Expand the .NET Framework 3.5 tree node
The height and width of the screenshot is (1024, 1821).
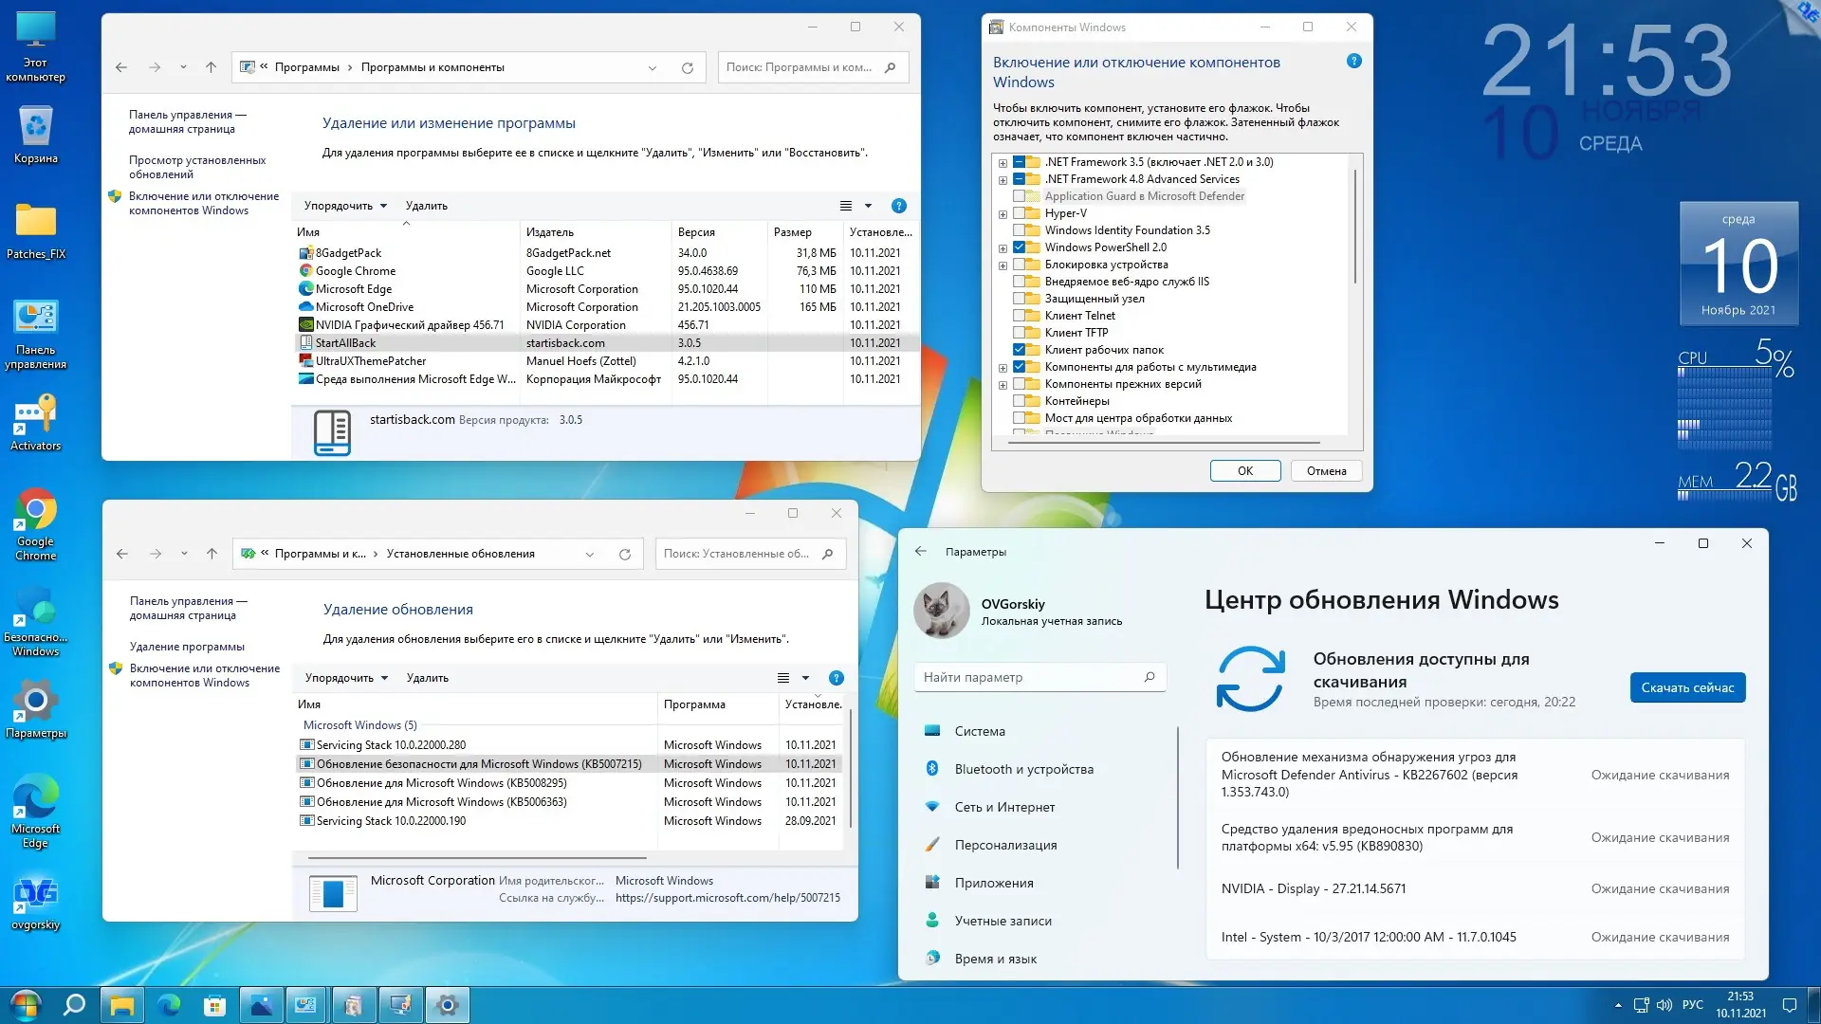pyautogui.click(x=1002, y=163)
